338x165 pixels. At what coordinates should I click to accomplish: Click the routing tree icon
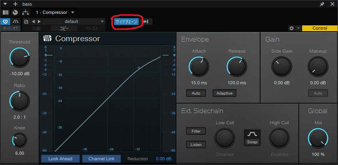tap(25, 12)
